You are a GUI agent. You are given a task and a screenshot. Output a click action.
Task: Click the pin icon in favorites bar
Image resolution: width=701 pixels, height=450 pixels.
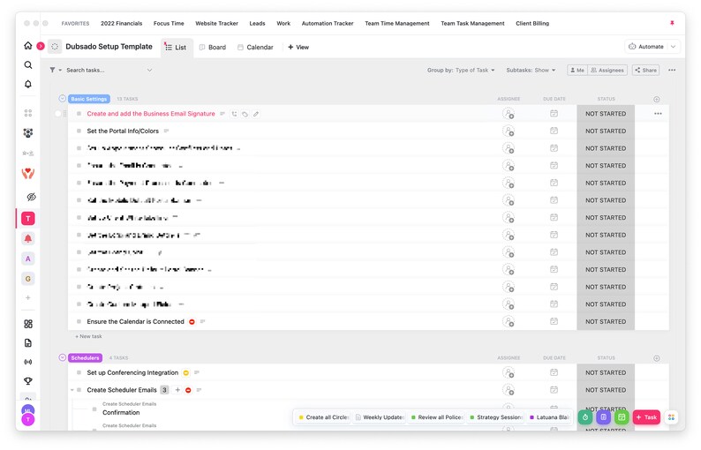pyautogui.click(x=672, y=23)
